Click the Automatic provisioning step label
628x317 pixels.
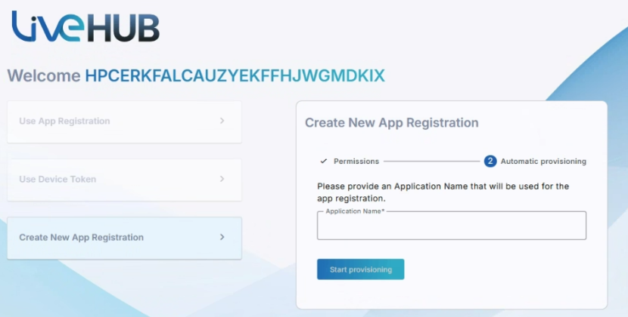click(x=543, y=162)
